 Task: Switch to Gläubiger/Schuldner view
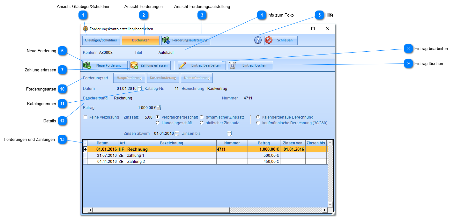pos(101,40)
